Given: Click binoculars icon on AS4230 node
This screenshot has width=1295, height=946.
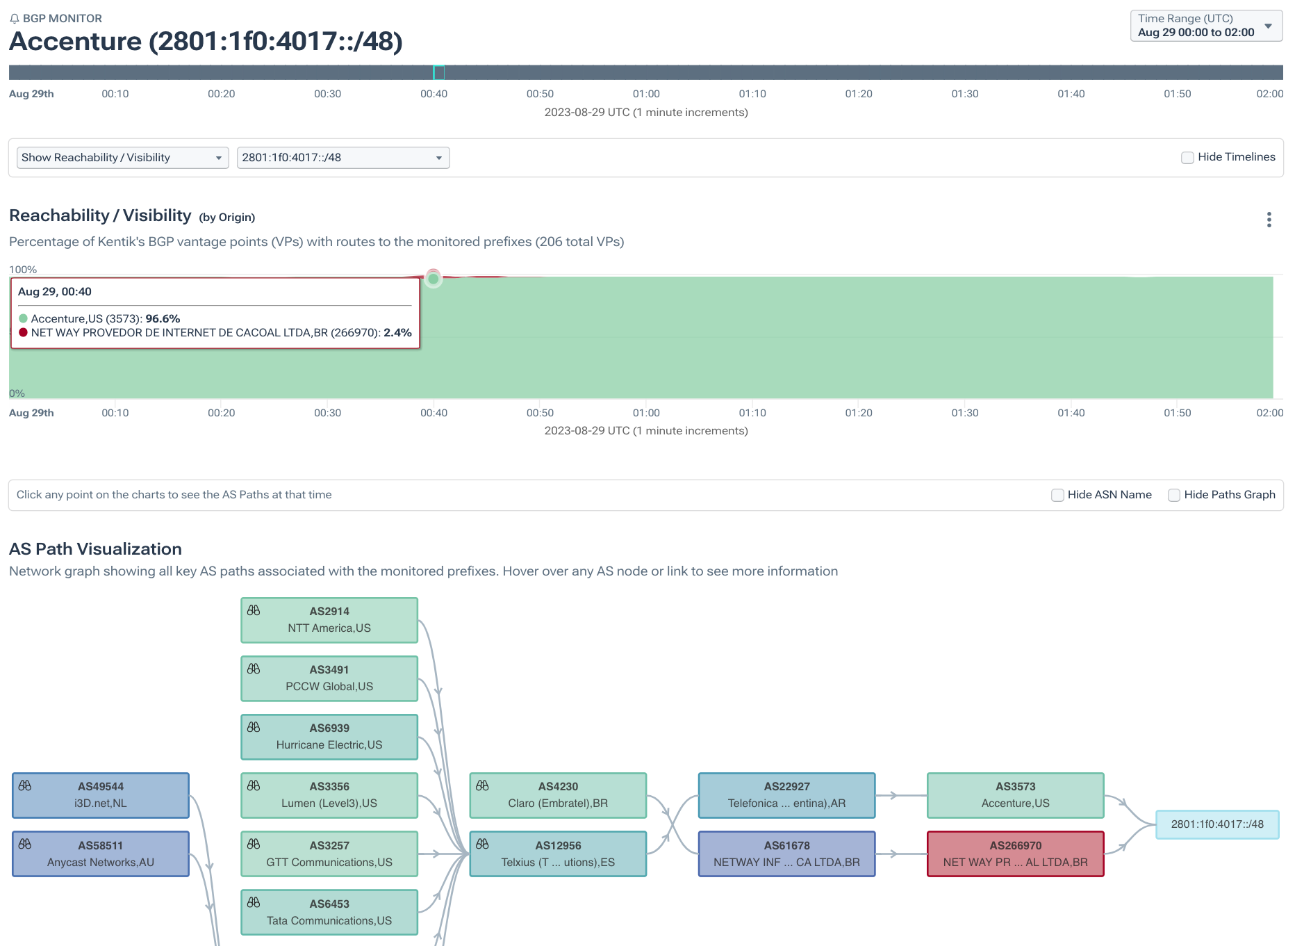Looking at the screenshot, I should coord(482,785).
